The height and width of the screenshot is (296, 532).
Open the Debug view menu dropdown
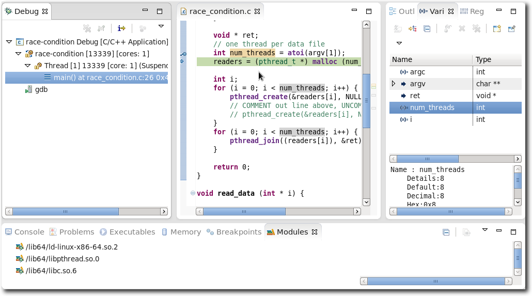point(161,26)
